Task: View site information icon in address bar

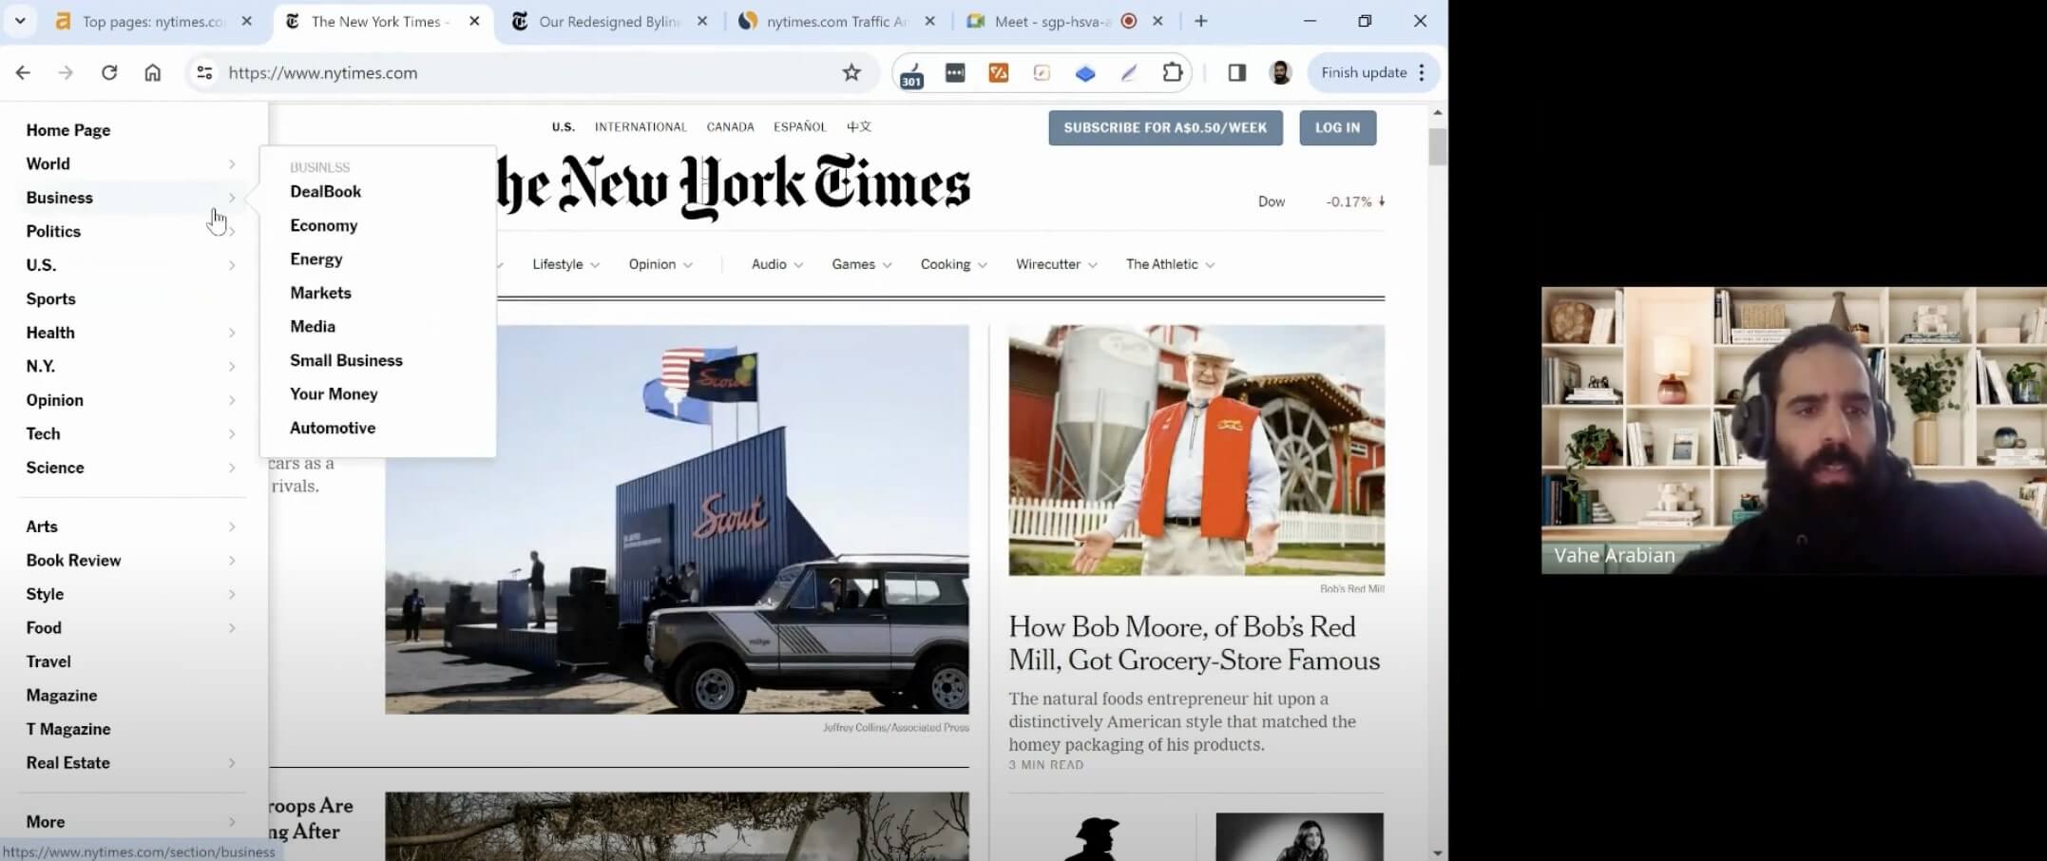Action: (x=204, y=73)
